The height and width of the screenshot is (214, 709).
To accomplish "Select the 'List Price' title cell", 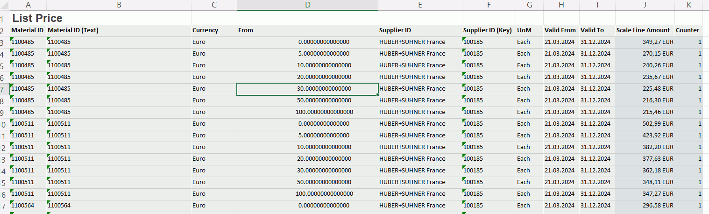I will (x=37, y=18).
